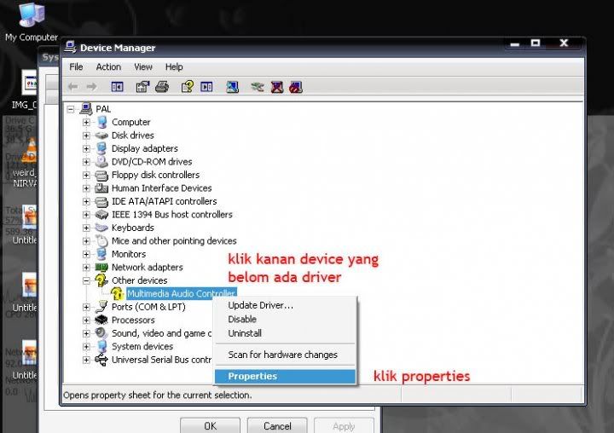Click the System devices category icon
614x433 pixels.
101,346
